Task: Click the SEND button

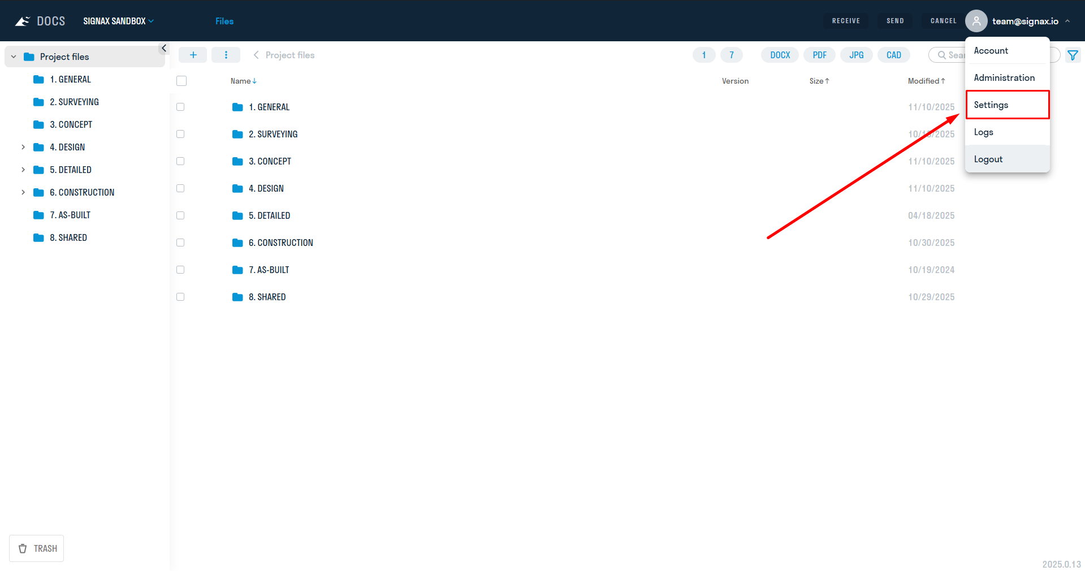Action: (x=895, y=21)
